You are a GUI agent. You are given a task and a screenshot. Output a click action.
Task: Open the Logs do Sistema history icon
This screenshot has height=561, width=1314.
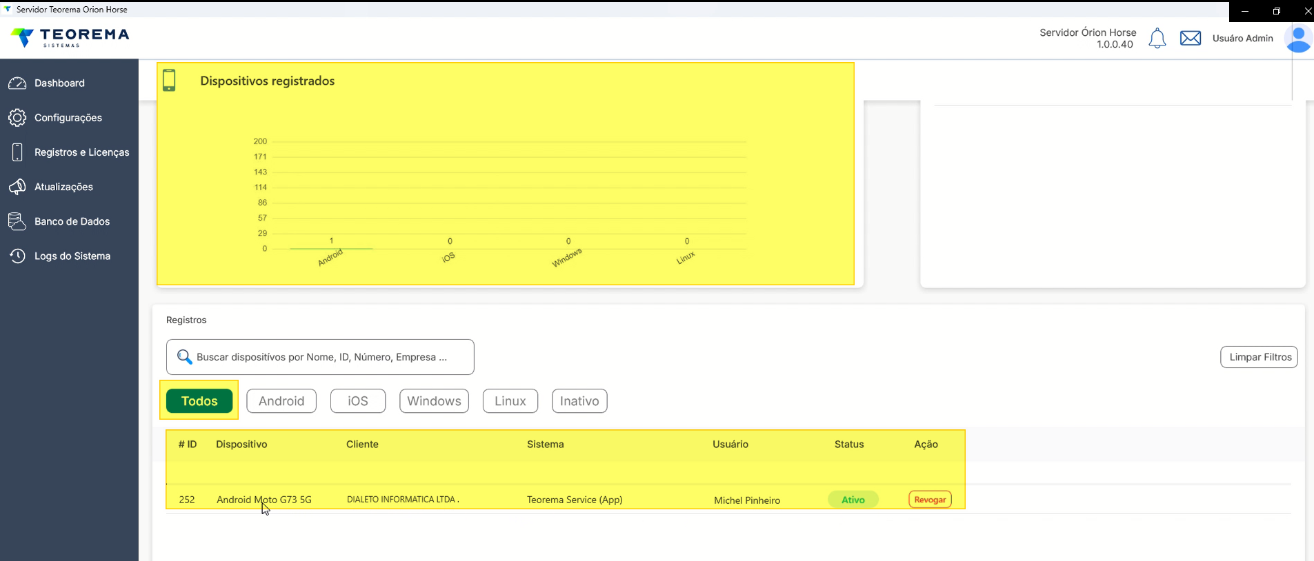[x=17, y=256]
